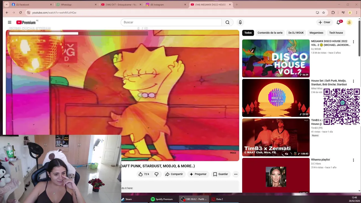
Task: Select the Contenido de la serie chip
Action: (270, 33)
